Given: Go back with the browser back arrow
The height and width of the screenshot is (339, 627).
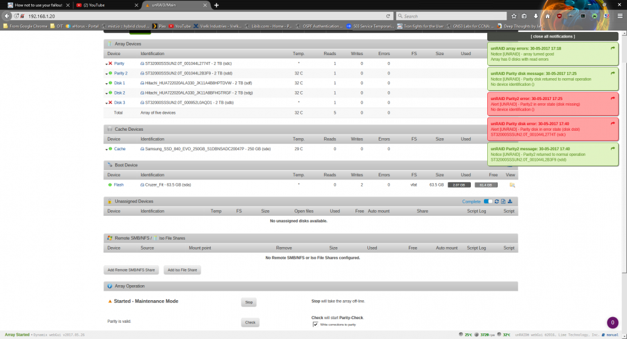Looking at the screenshot, I should tap(7, 16).
